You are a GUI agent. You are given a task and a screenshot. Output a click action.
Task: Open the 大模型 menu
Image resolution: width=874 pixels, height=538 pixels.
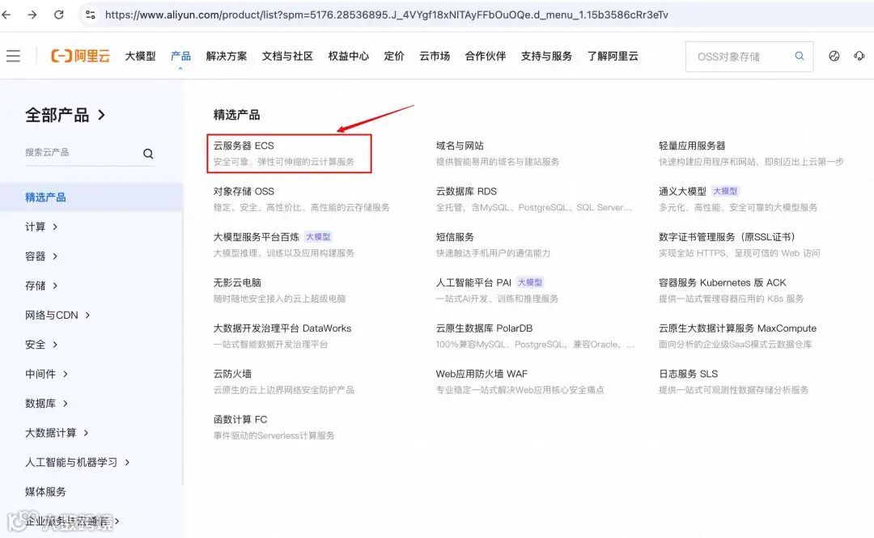tap(140, 57)
